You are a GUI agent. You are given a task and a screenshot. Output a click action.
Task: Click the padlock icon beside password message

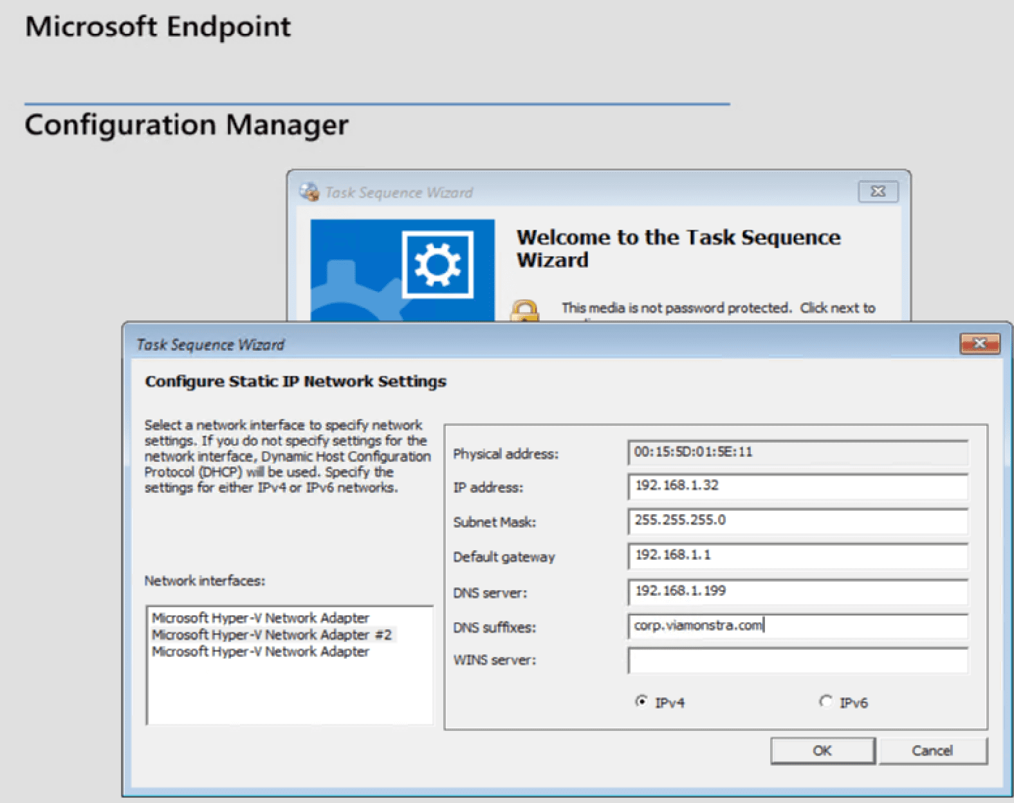click(524, 311)
